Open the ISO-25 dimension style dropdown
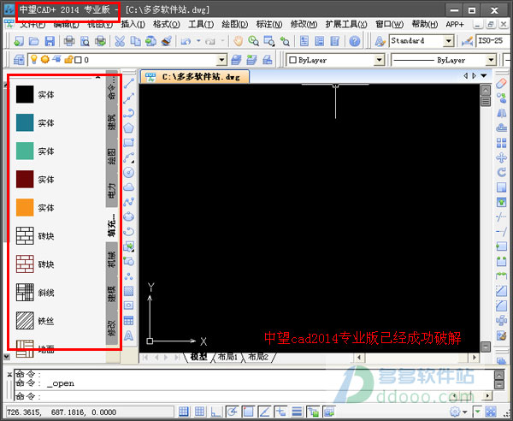 point(492,41)
